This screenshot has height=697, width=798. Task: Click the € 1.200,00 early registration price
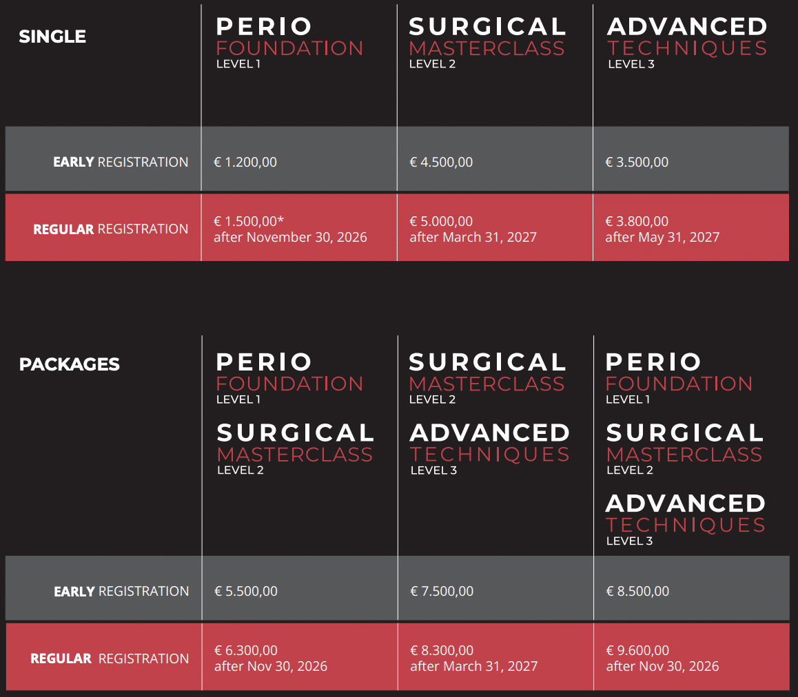[x=245, y=163]
